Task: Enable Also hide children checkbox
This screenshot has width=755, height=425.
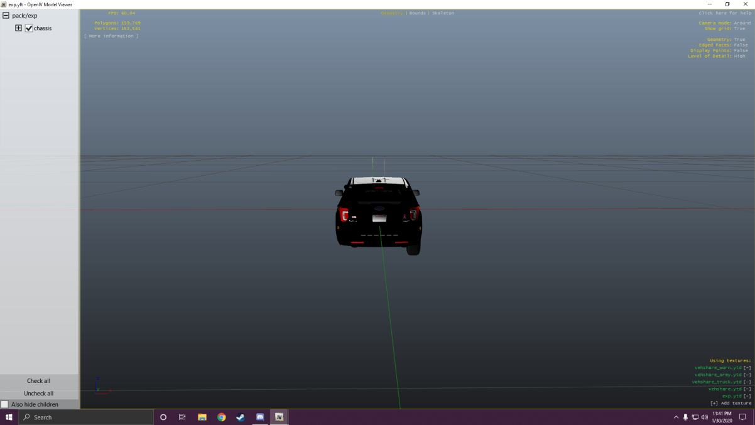Action: pos(5,404)
